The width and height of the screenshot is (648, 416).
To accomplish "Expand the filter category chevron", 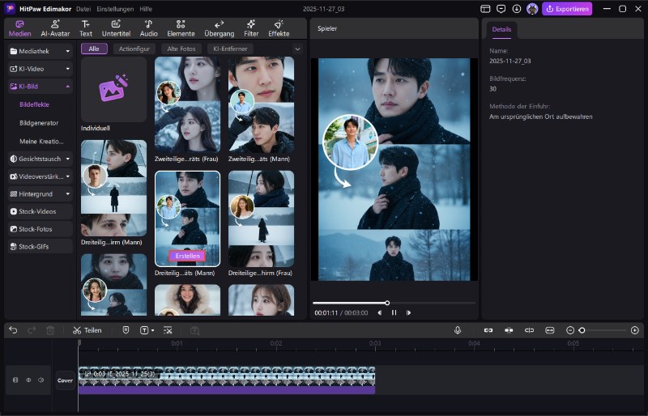I will (296, 49).
